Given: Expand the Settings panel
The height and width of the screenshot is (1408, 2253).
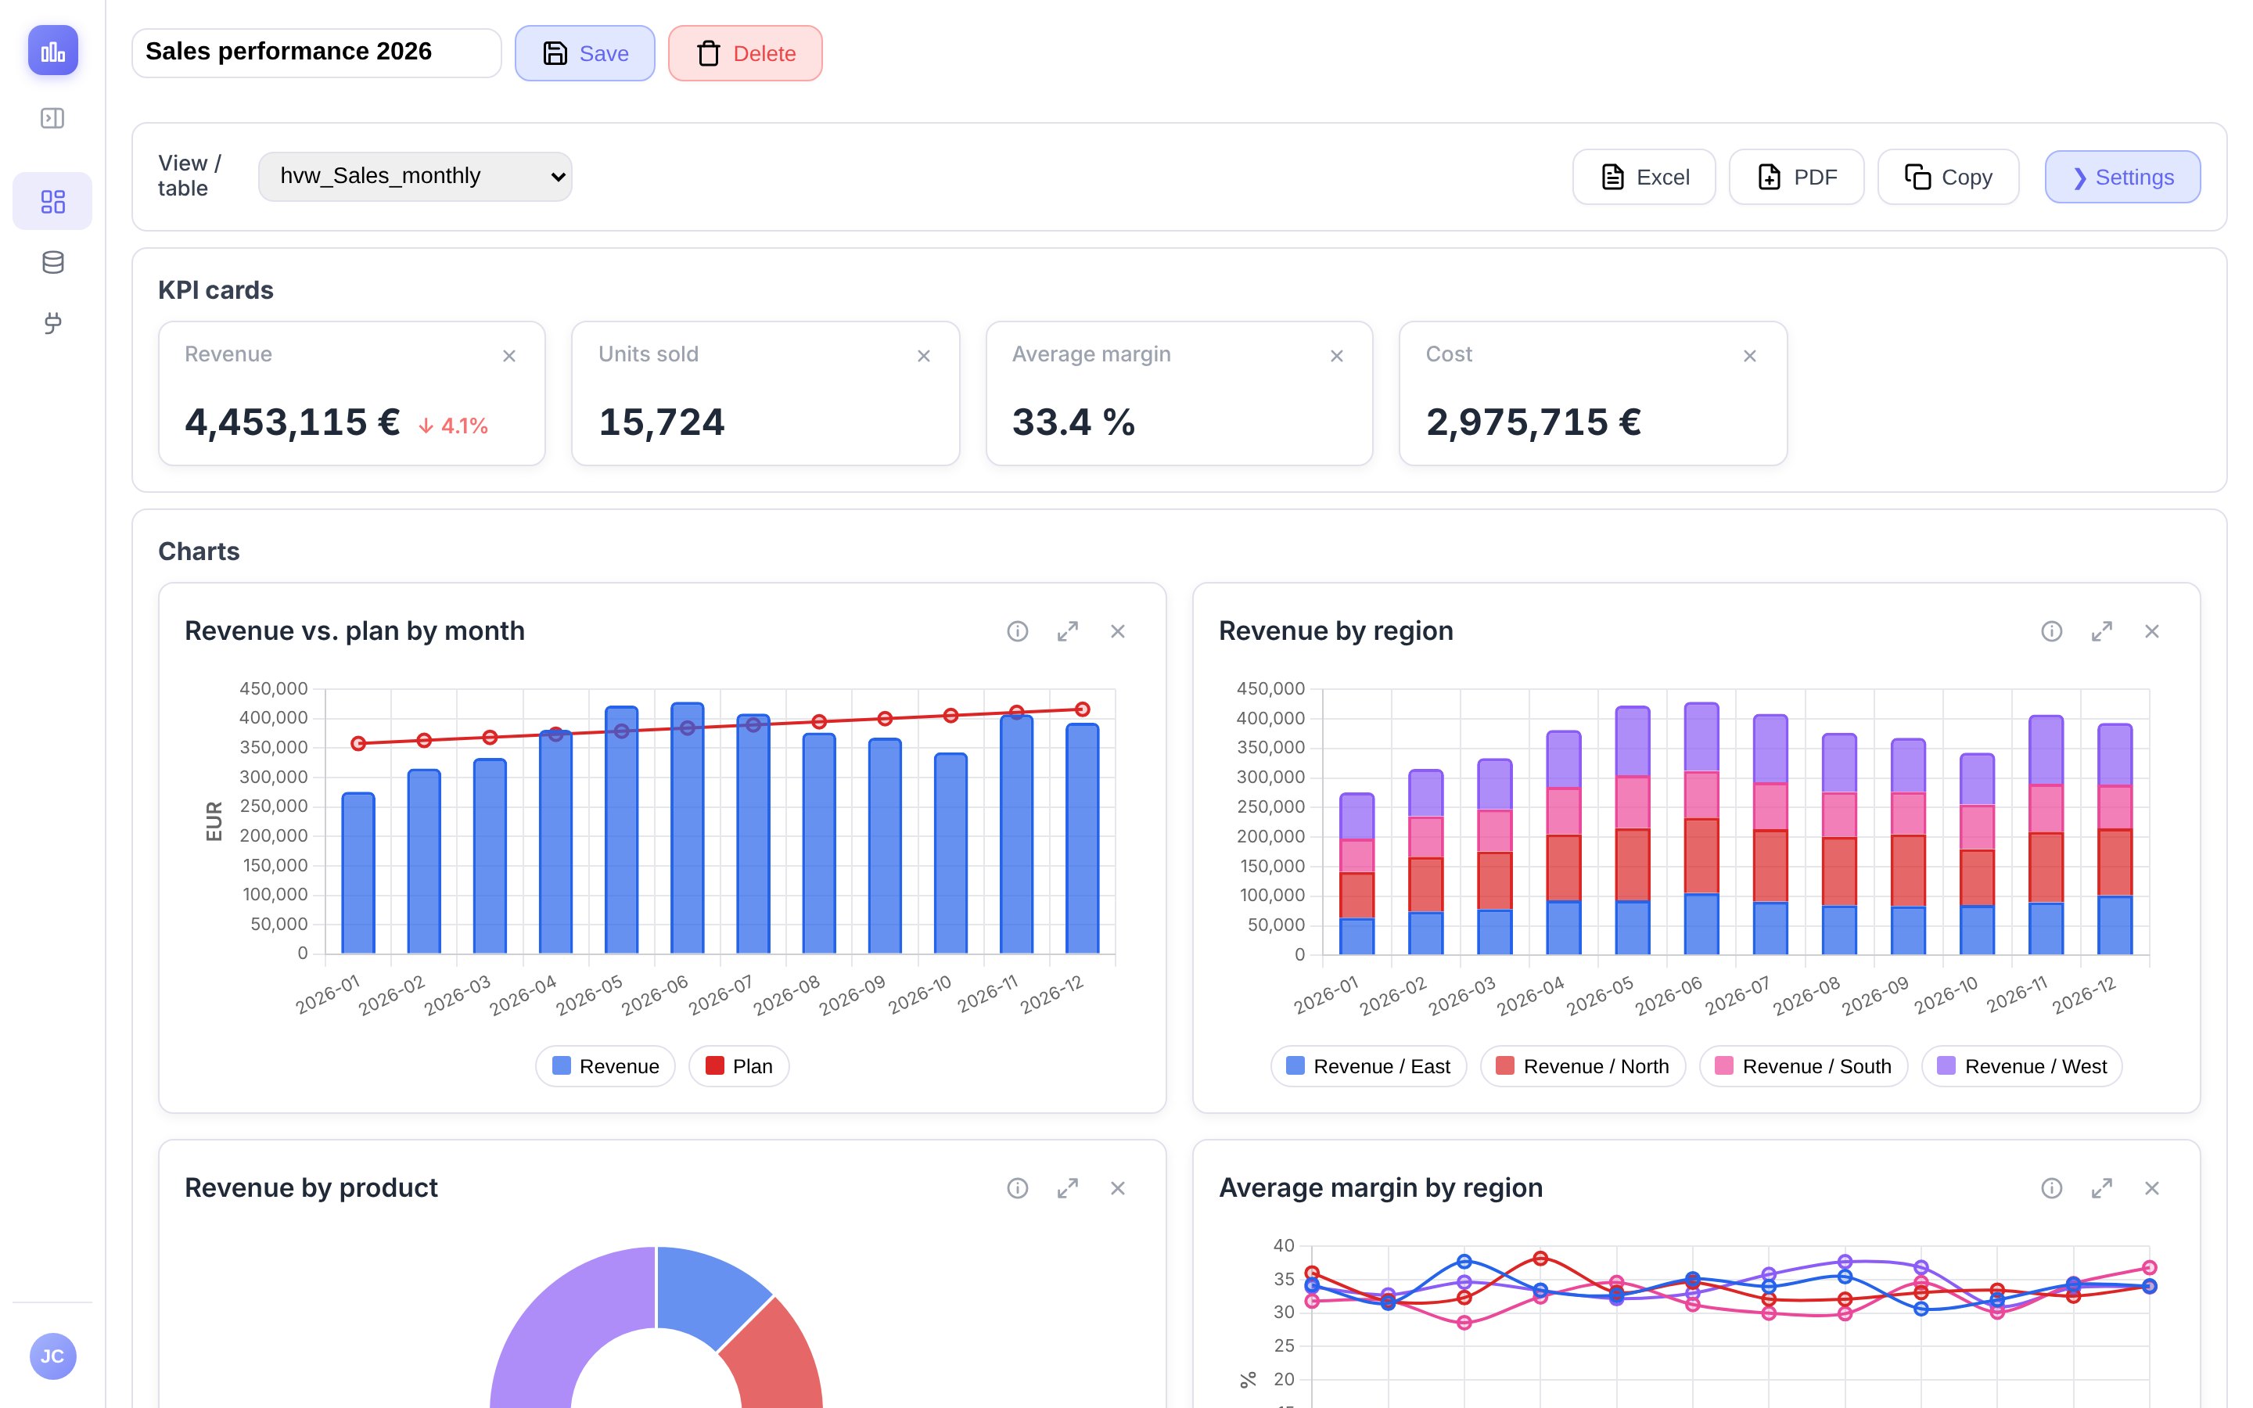Looking at the screenshot, I should click(x=2122, y=177).
